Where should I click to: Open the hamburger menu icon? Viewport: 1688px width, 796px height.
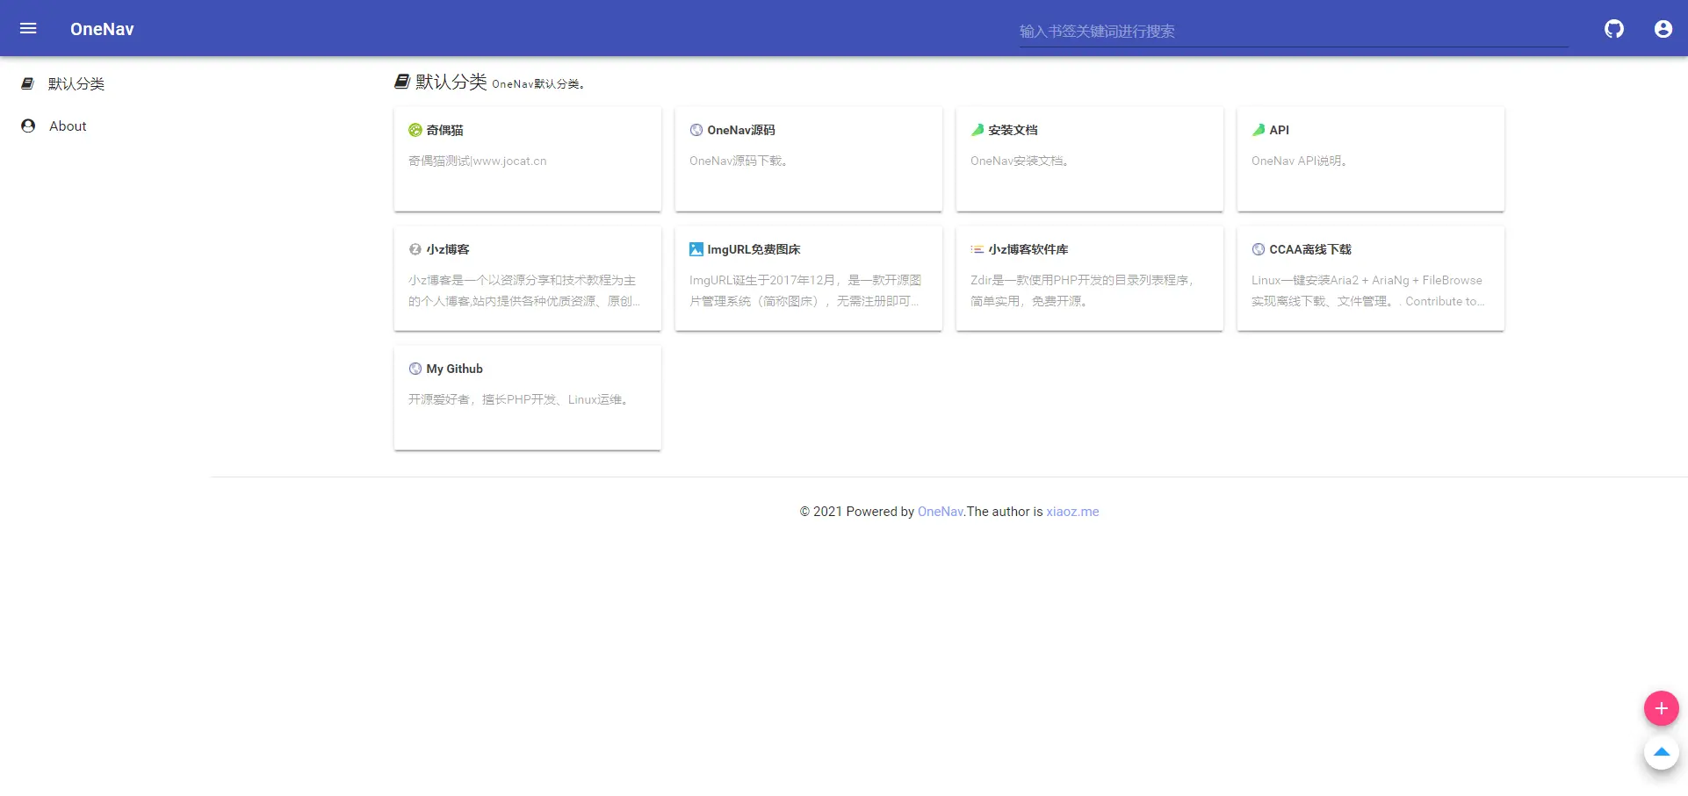tap(28, 29)
